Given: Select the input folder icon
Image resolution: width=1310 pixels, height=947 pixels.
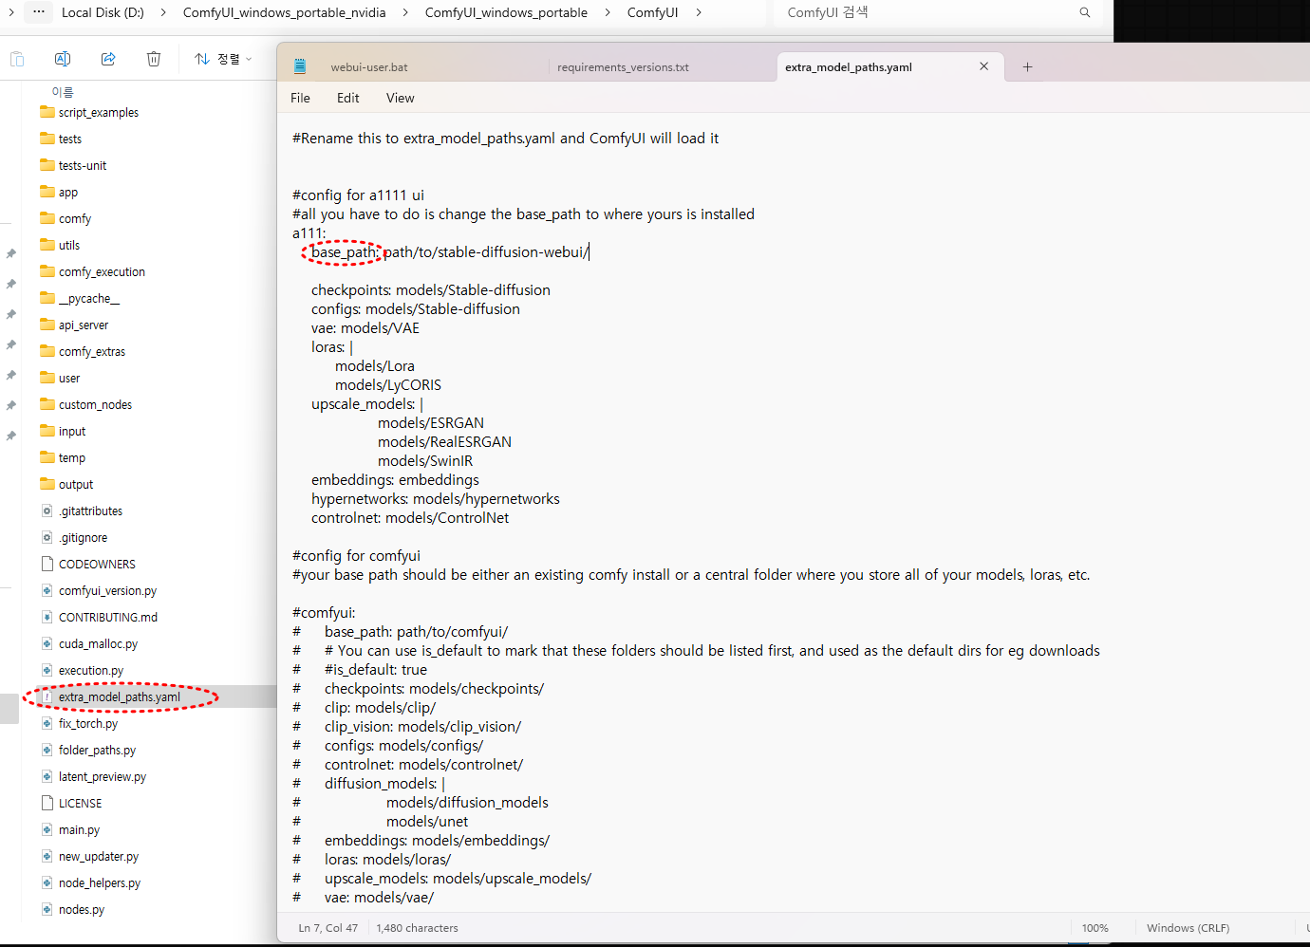Looking at the screenshot, I should (x=47, y=431).
